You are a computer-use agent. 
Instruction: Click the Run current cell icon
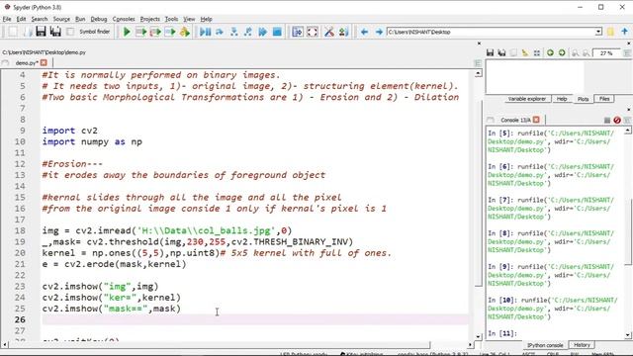140,32
